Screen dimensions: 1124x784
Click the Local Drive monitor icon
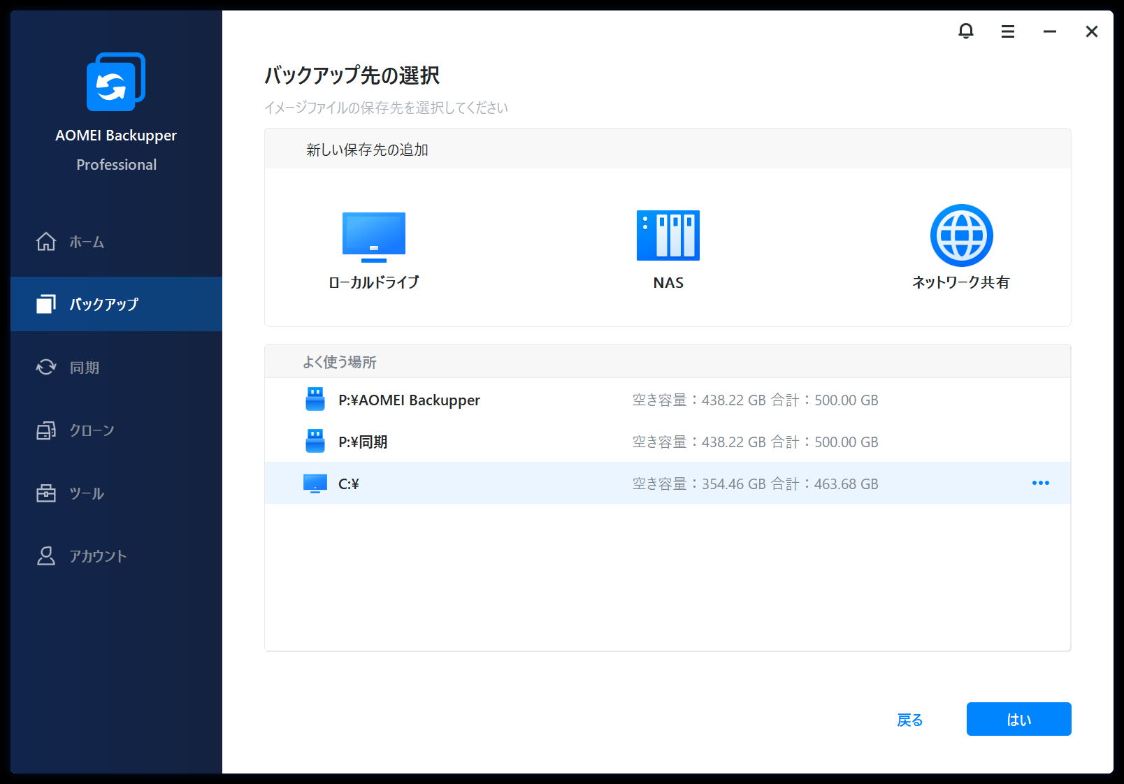373,236
